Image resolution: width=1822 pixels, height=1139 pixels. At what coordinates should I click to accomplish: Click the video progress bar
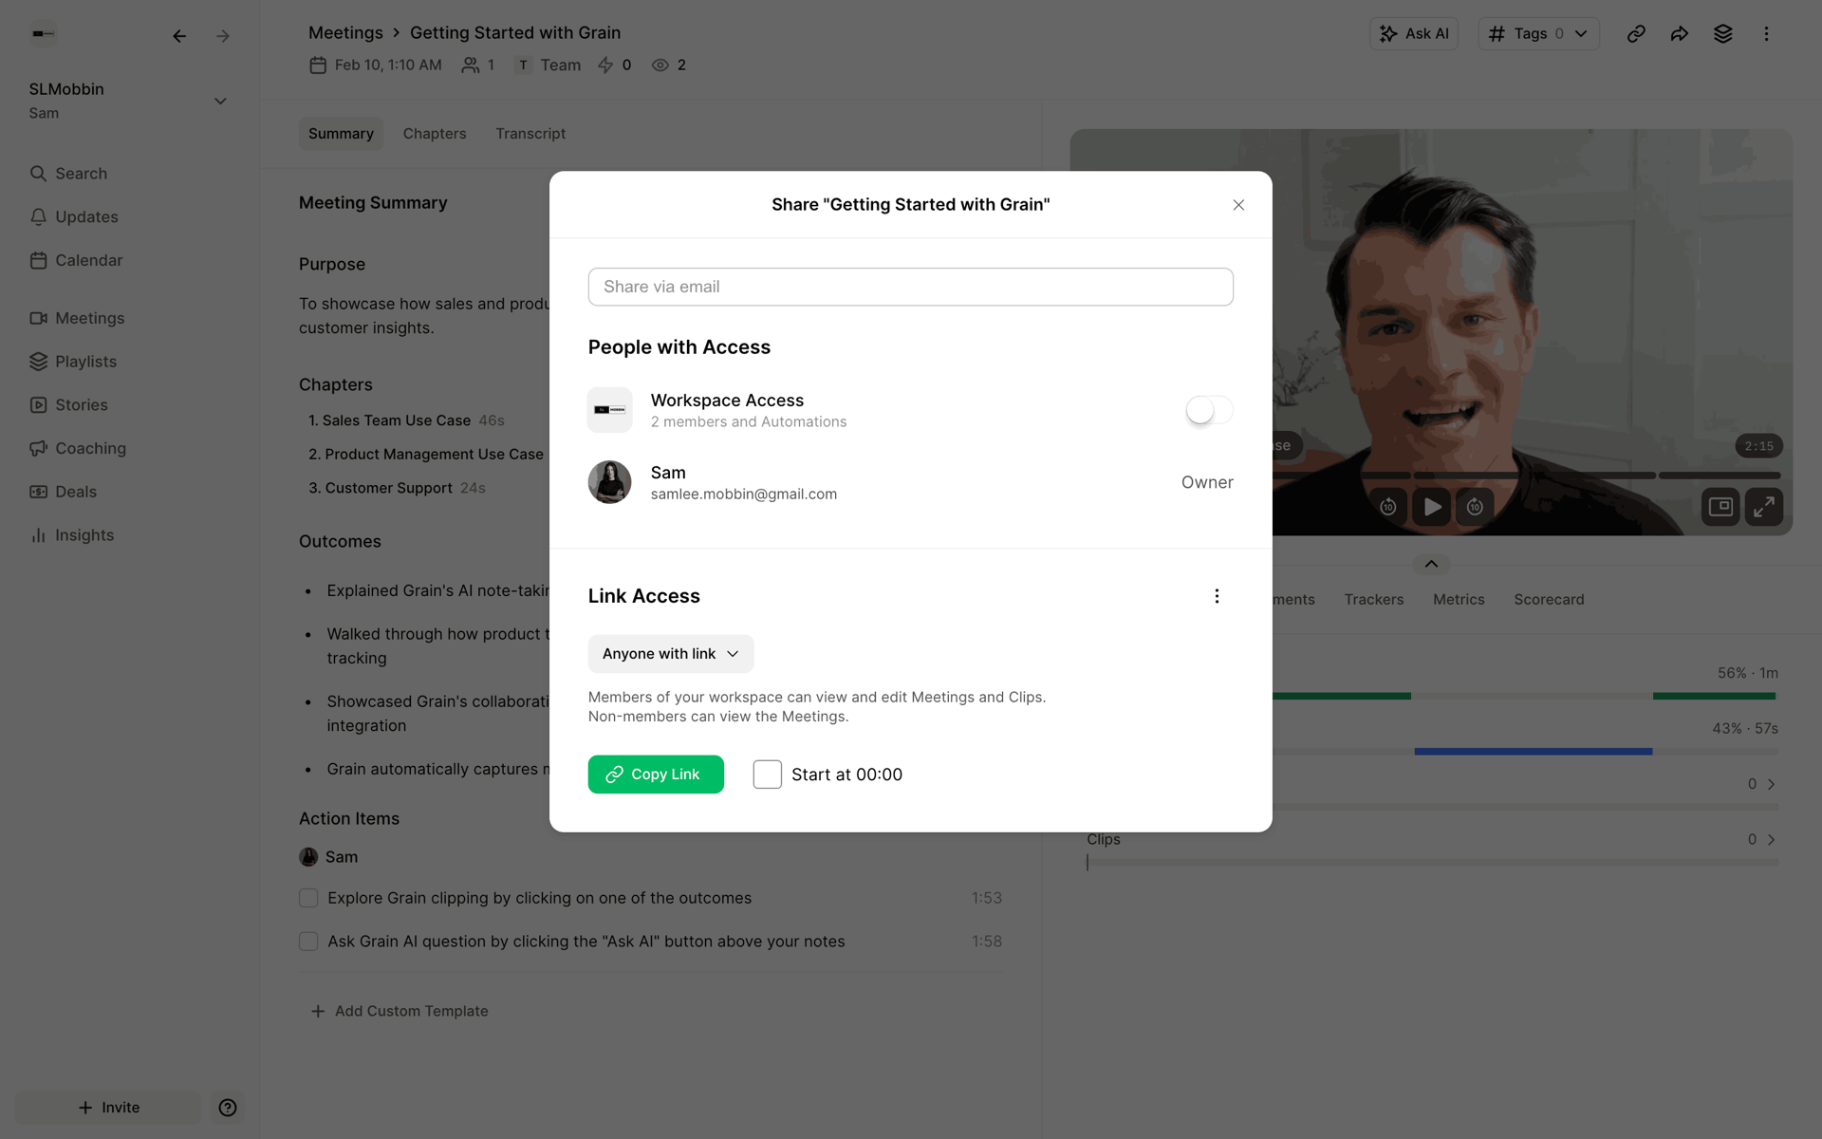[x=1528, y=476]
